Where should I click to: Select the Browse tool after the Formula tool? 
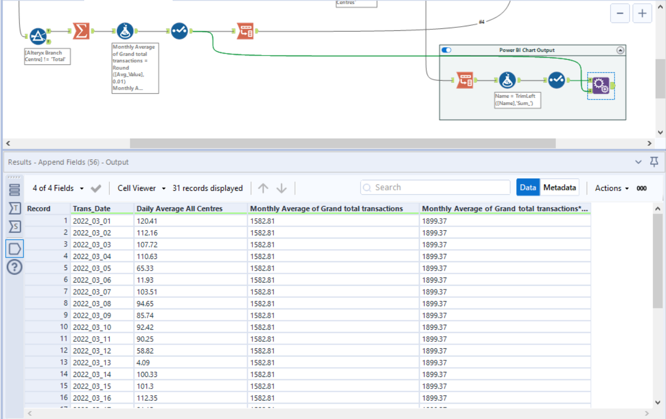(x=179, y=30)
